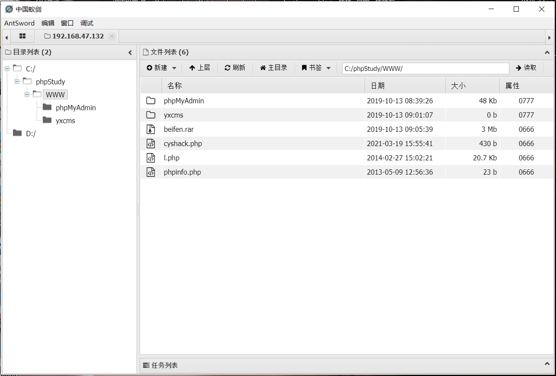556x376 pixels.
Task: Click size 20.7 Kb cell
Action: pyautogui.click(x=485, y=158)
